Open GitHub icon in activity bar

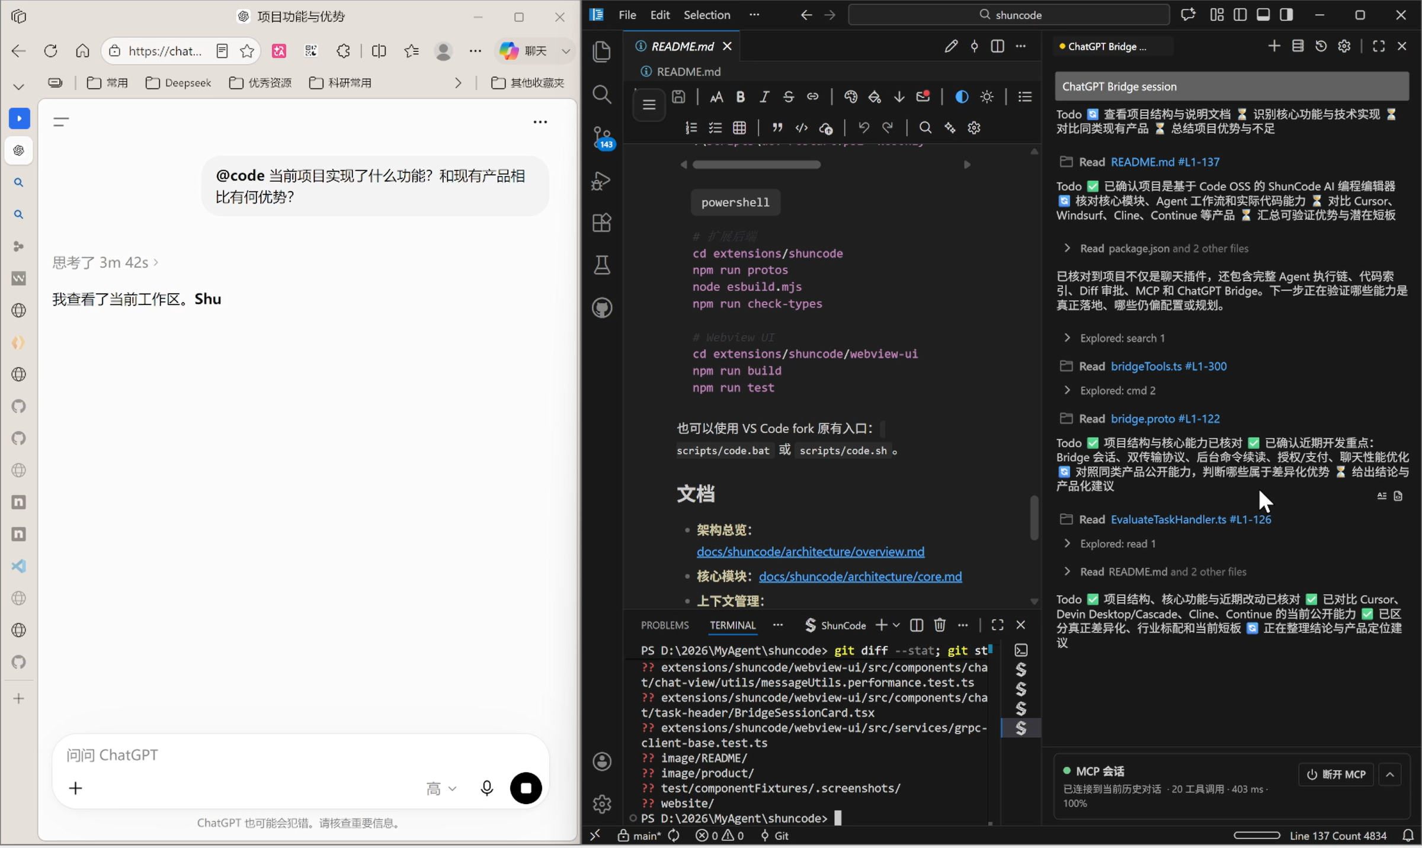coord(602,308)
